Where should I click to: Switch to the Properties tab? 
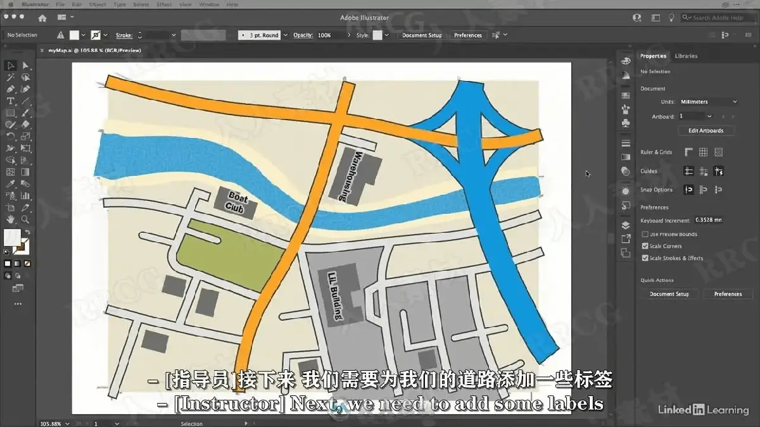[x=653, y=56]
